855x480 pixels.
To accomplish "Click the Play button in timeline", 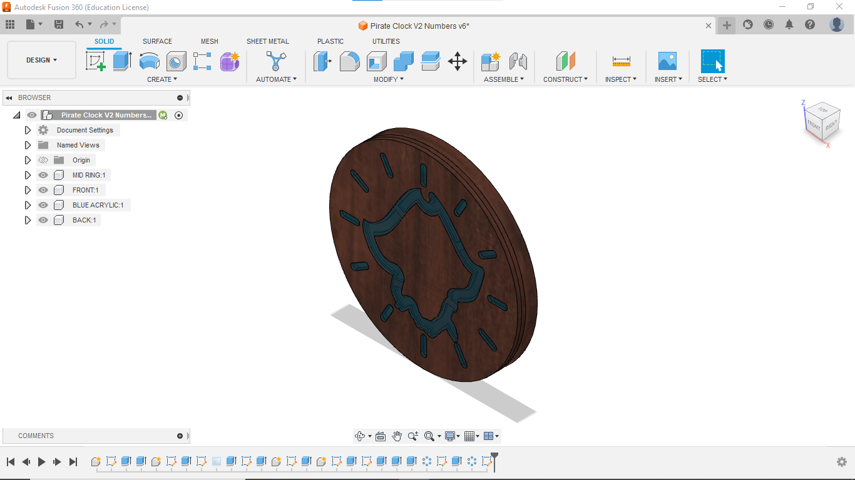I will (x=42, y=462).
